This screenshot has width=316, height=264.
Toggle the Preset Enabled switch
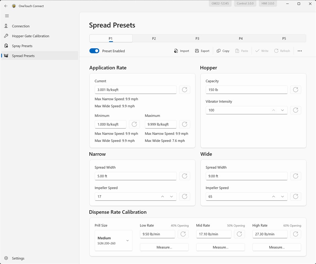pyautogui.click(x=94, y=51)
